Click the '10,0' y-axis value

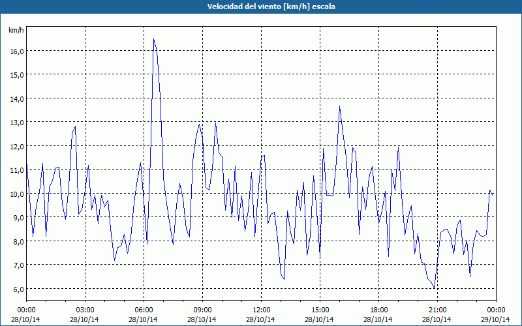(18, 194)
